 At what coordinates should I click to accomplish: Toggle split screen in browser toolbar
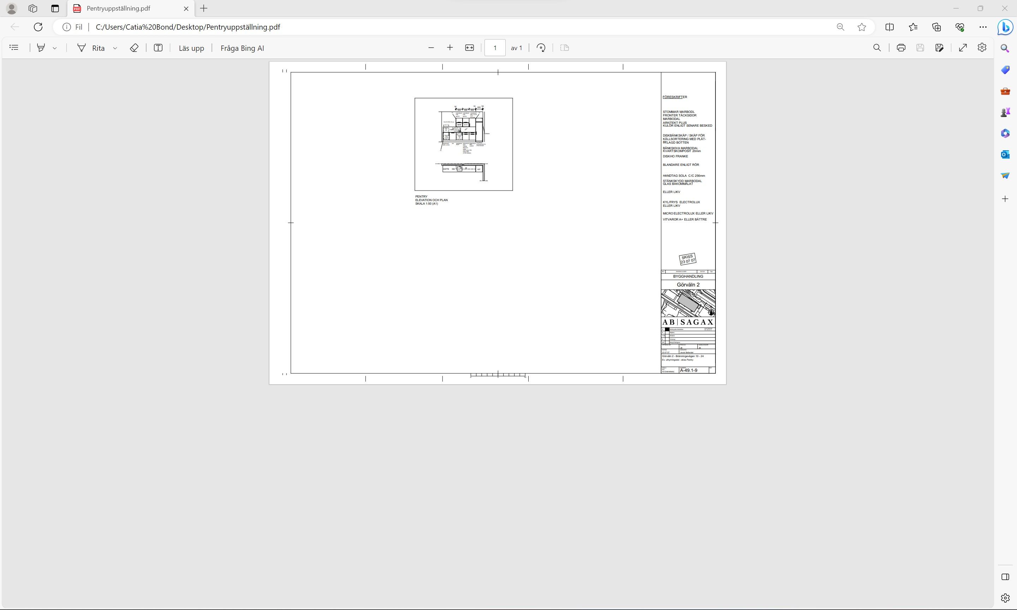pos(889,27)
